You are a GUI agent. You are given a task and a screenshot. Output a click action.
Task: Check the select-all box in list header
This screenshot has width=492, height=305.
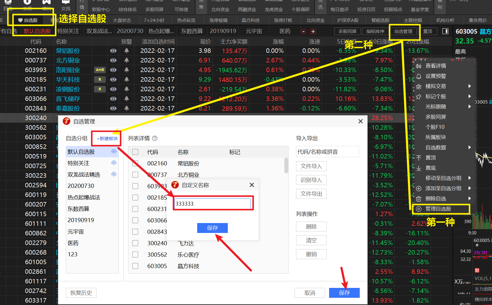135,152
